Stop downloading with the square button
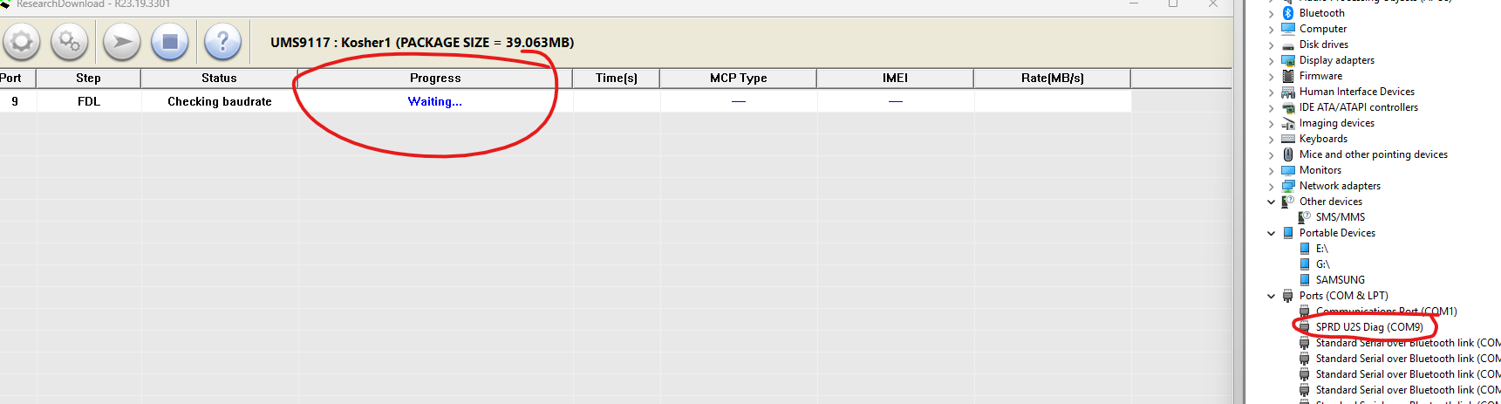Viewport: 1501px width, 404px height. tap(170, 42)
